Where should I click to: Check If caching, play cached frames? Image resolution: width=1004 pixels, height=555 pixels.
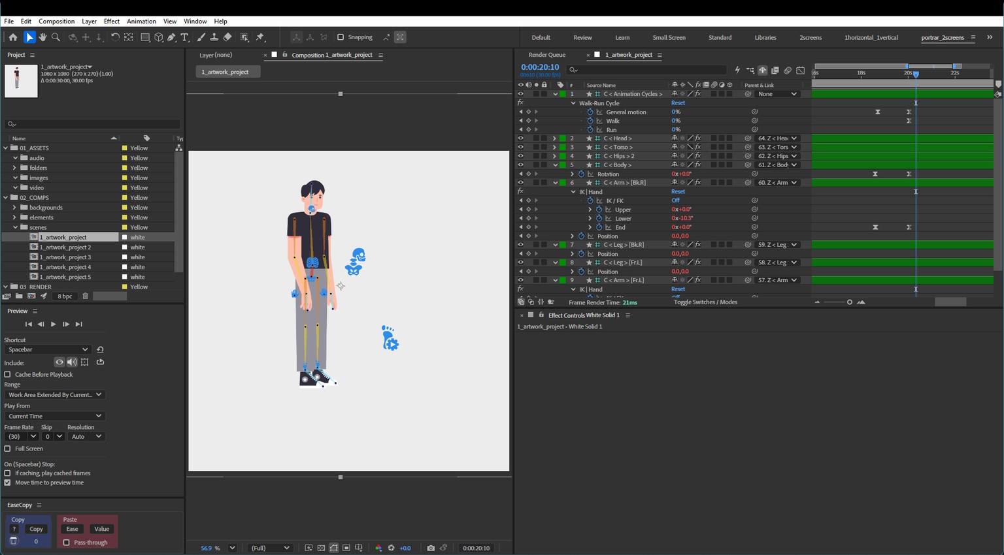pos(8,473)
